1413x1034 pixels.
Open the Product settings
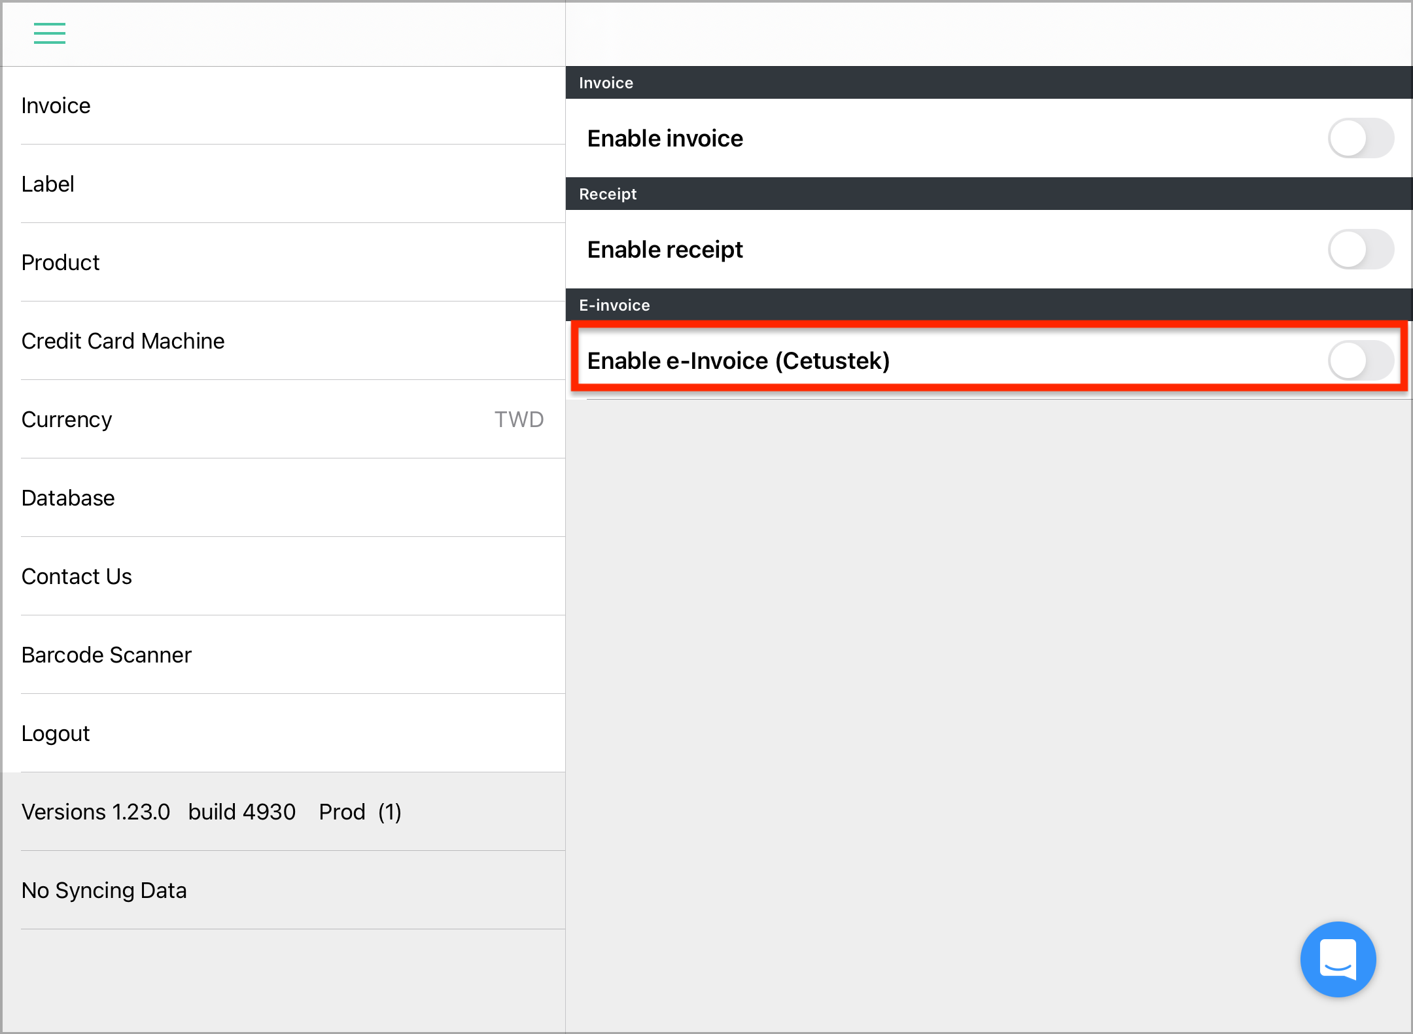(x=284, y=262)
